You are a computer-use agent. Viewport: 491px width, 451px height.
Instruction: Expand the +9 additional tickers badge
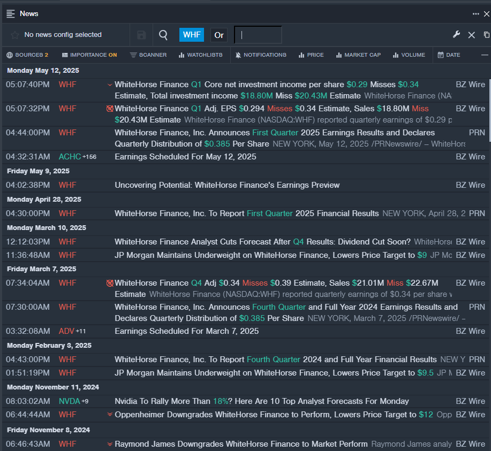[85, 402]
